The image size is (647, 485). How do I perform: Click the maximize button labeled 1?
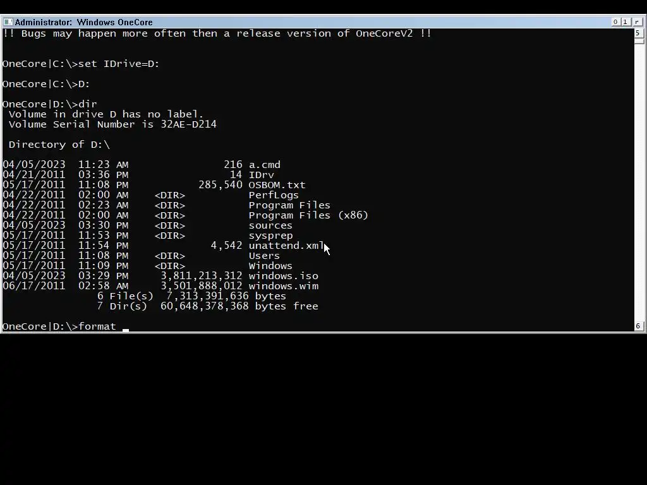coord(625,22)
